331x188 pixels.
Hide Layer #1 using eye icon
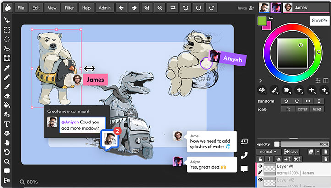tap(260, 167)
